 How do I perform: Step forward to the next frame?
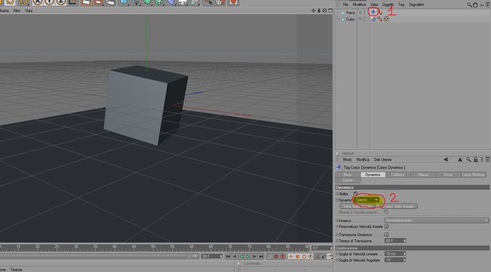click(254, 257)
